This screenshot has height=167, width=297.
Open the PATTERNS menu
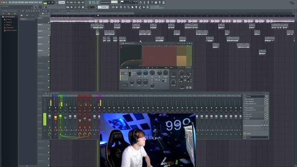20,2
